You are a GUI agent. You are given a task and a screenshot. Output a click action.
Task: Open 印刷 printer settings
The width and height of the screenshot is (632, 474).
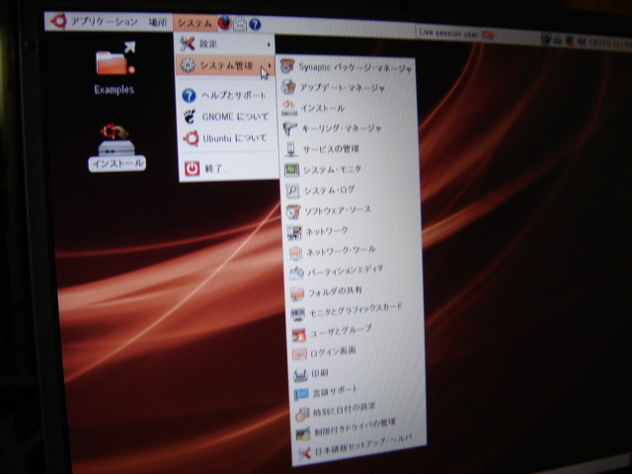pyautogui.click(x=357, y=373)
